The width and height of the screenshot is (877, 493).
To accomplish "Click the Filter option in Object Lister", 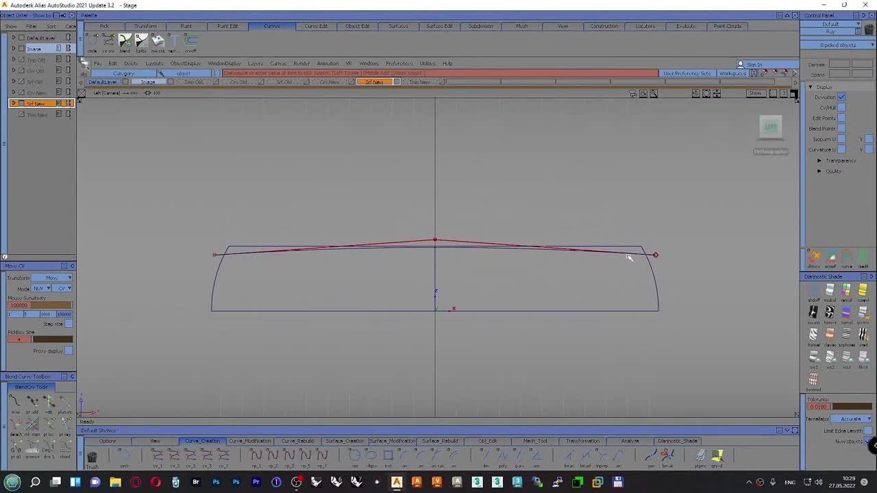I will [x=32, y=26].
